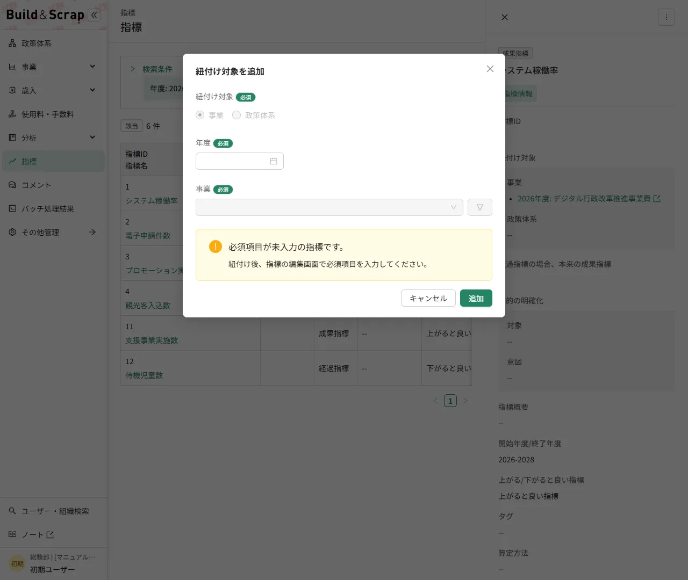
Task: Click external-link icon after デジタル行政改革推進事業費
Action: pyautogui.click(x=657, y=199)
